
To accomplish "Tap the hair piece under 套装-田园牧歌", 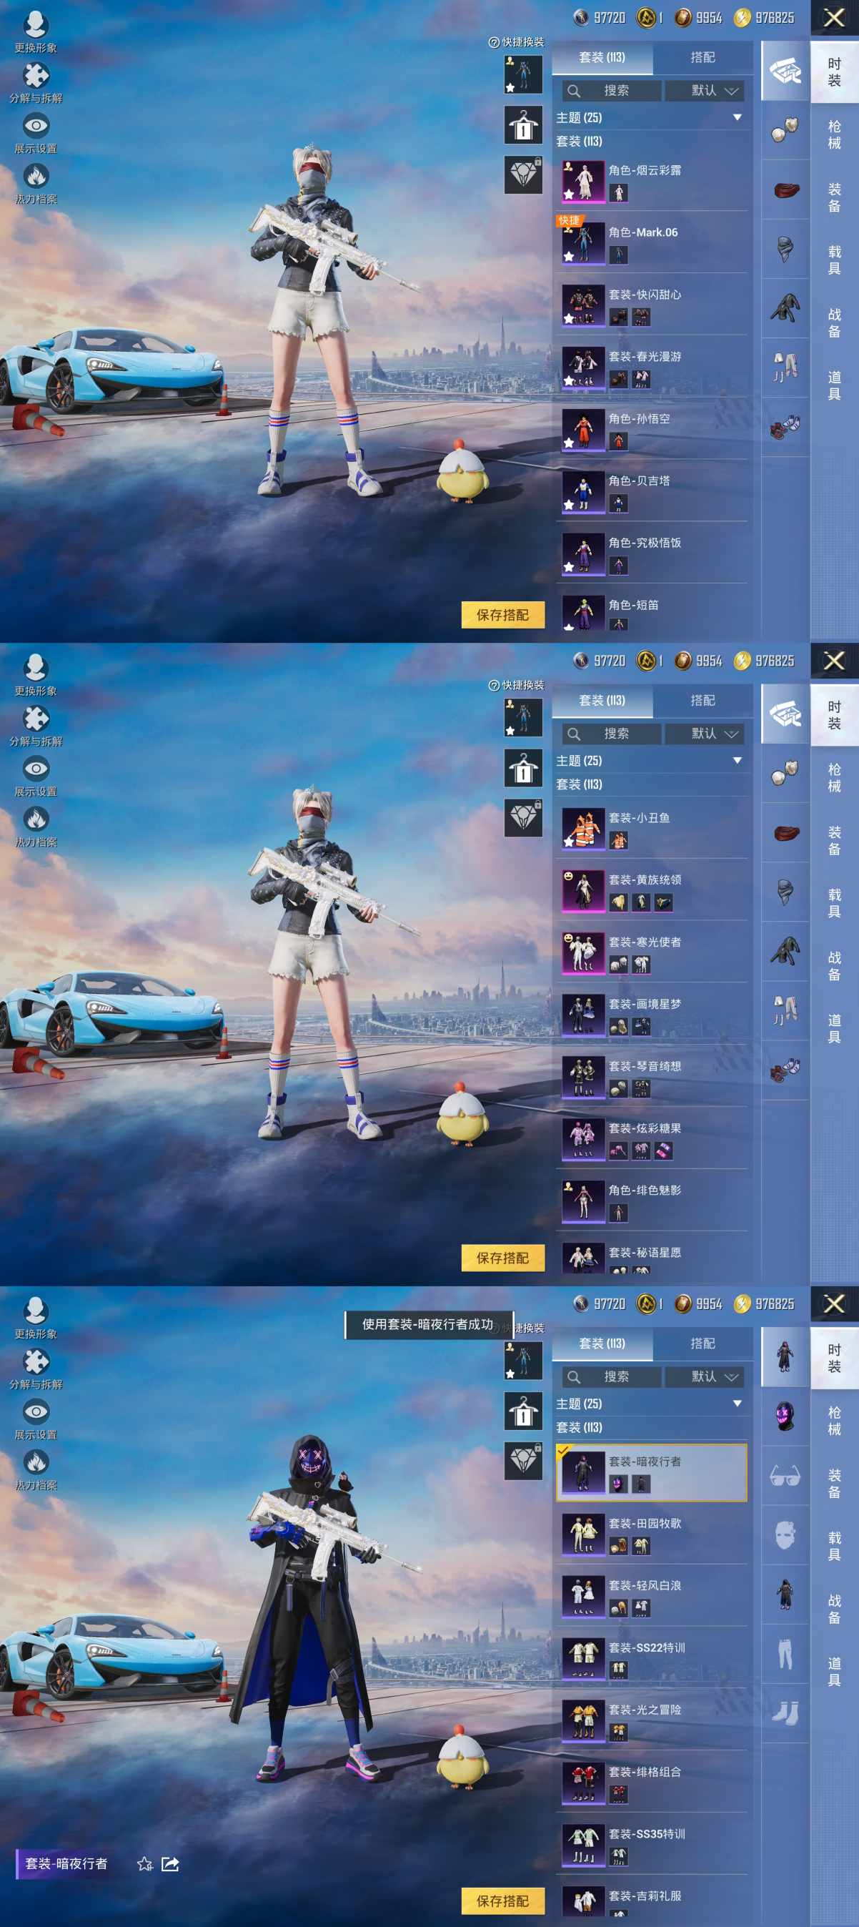I will click(x=618, y=1545).
